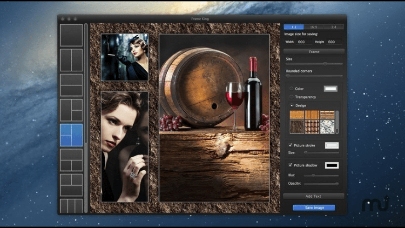Image resolution: width=405 pixels, height=228 pixels.
Task: Switch to the 3:4 aspect ratio tab
Action: (x=334, y=27)
